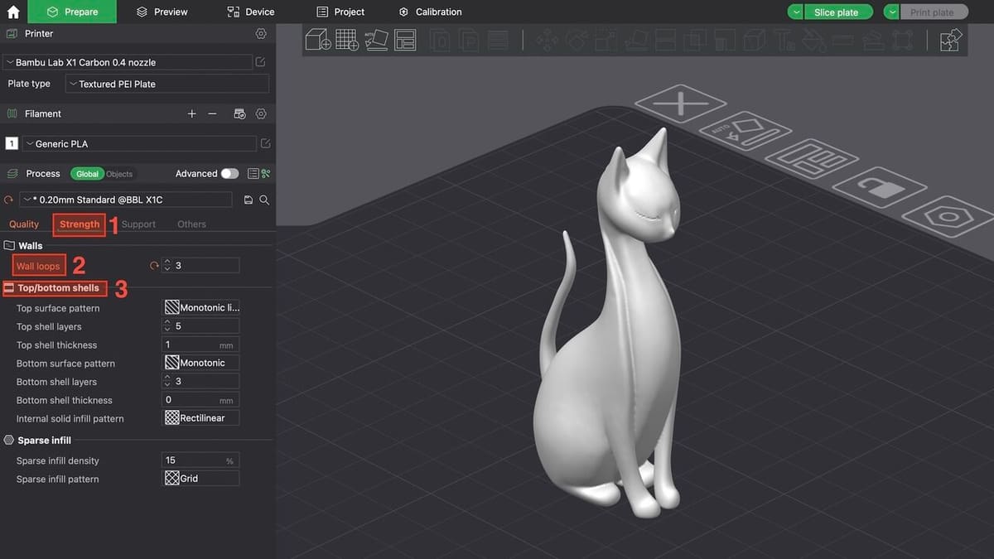Open Filament section gear settings
This screenshot has width=994, height=559.
click(x=261, y=113)
